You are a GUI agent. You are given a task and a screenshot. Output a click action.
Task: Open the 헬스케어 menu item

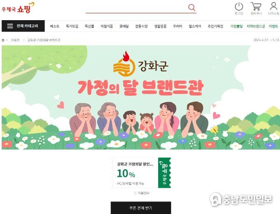click(195, 26)
